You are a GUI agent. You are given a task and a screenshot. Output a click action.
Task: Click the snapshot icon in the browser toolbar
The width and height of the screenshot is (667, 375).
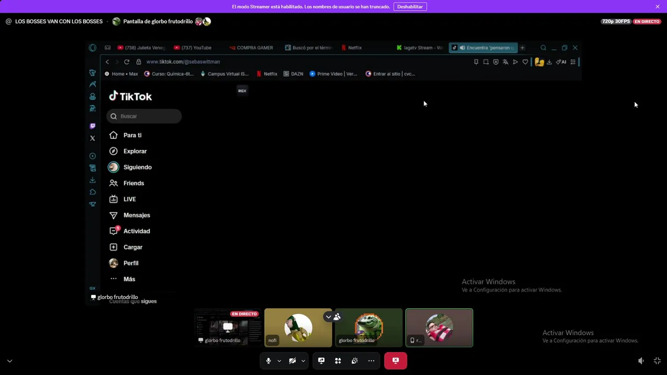486,62
